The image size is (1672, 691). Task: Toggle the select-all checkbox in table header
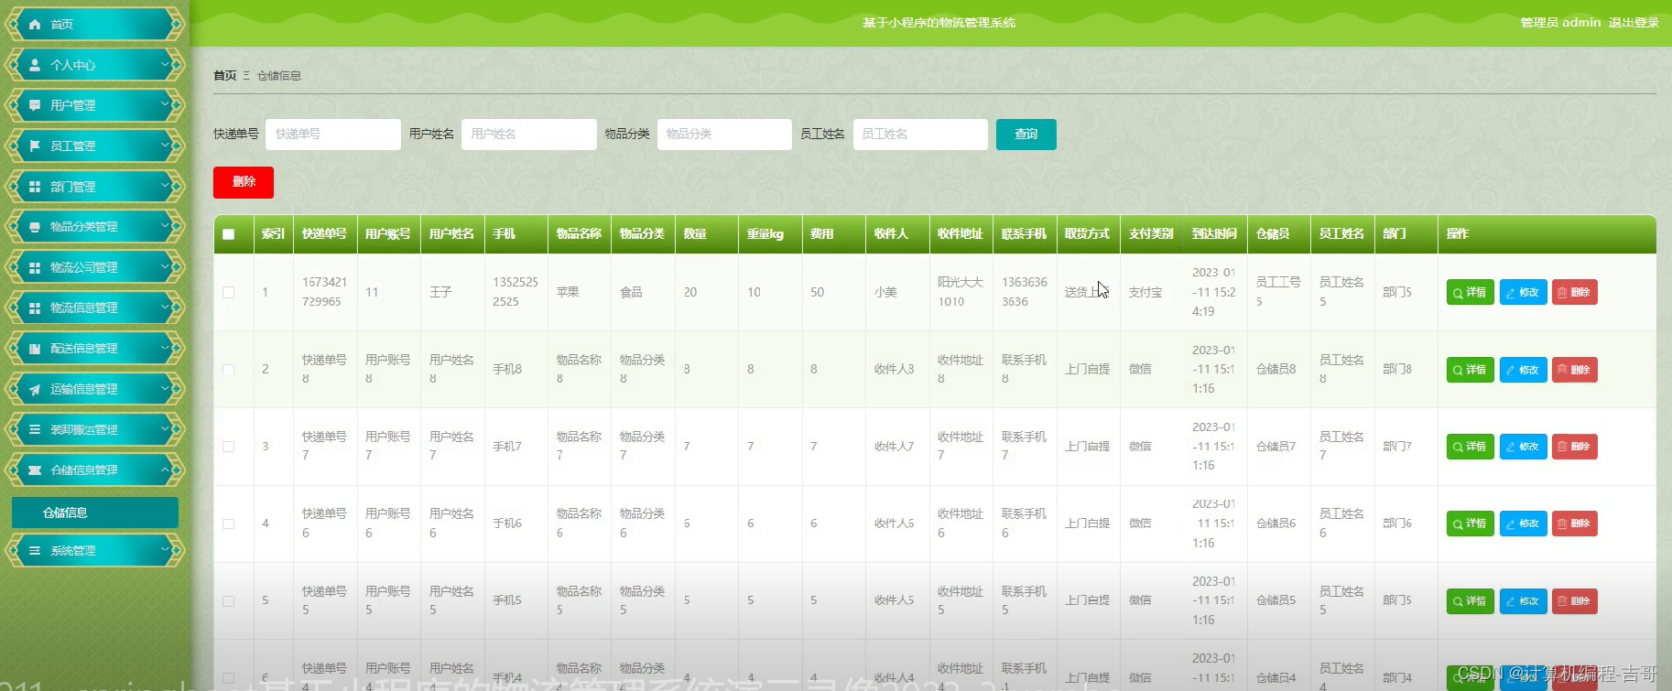[229, 234]
